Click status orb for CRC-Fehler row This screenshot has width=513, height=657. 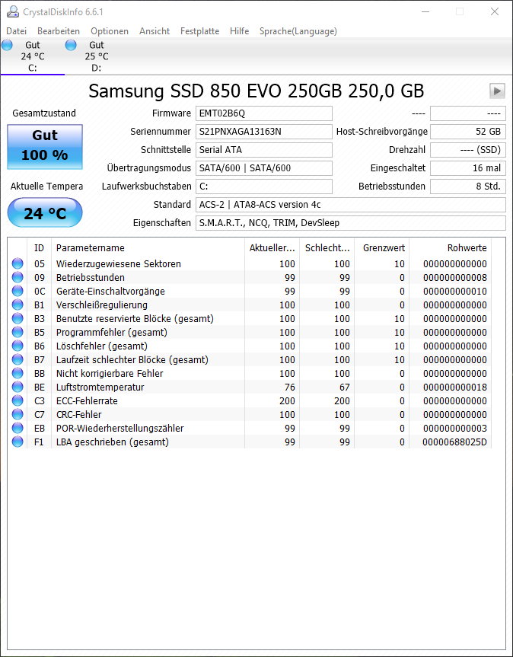(x=18, y=414)
